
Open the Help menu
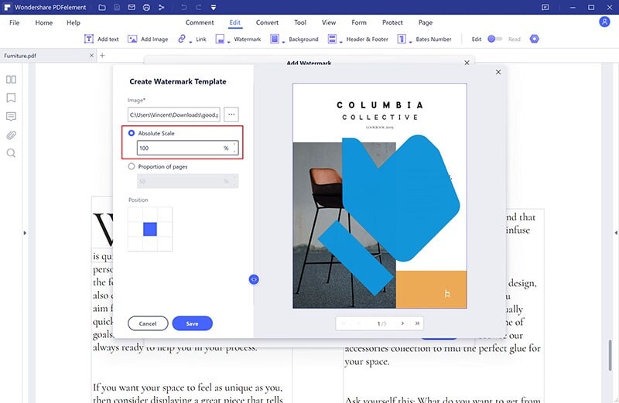point(74,22)
